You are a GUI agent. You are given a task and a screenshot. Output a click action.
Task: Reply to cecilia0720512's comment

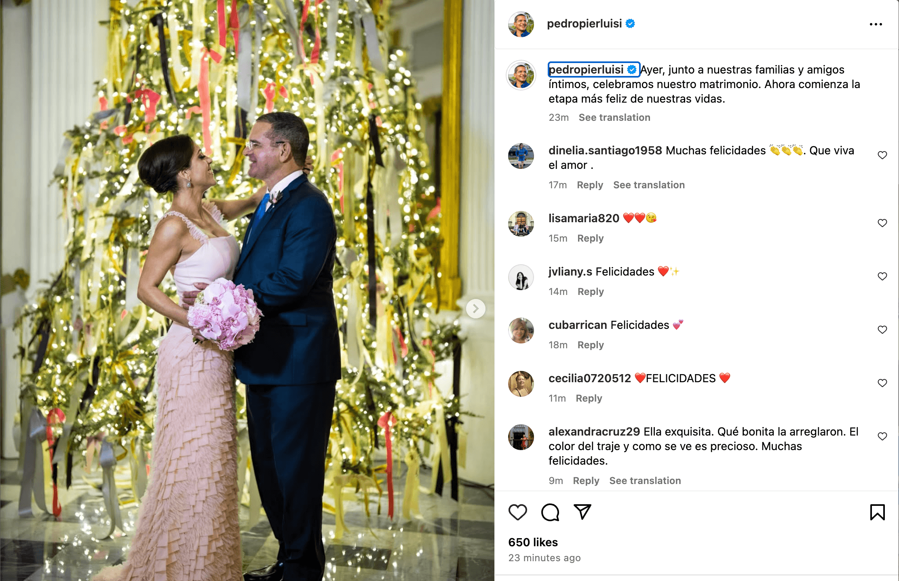click(589, 398)
